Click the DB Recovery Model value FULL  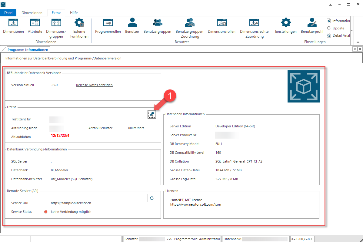219,144
